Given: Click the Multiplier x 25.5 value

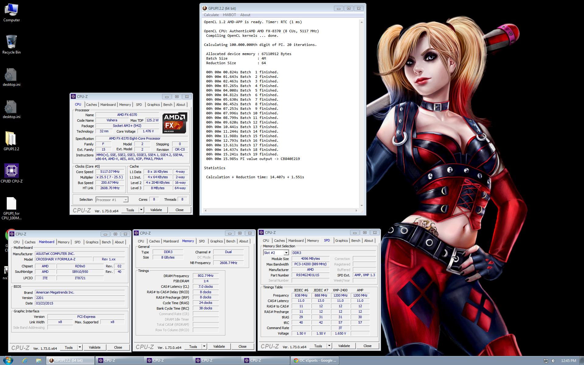Looking at the screenshot, I should 110,177.
